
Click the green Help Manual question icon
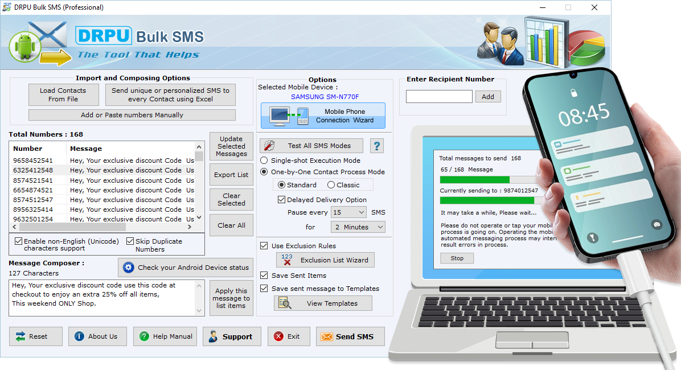pyautogui.click(x=144, y=336)
